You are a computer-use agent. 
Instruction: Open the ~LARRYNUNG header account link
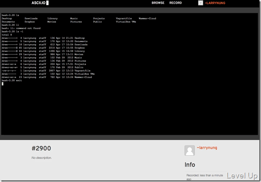click(x=215, y=3)
